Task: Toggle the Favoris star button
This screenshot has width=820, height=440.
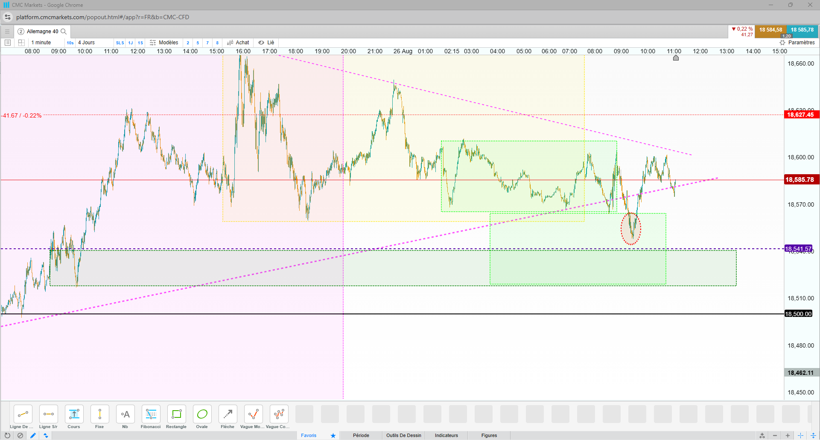Action: pyautogui.click(x=333, y=435)
